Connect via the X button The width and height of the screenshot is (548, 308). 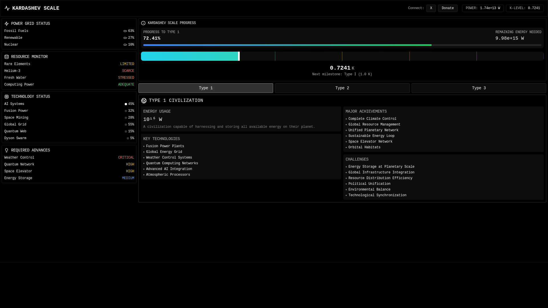[431, 8]
